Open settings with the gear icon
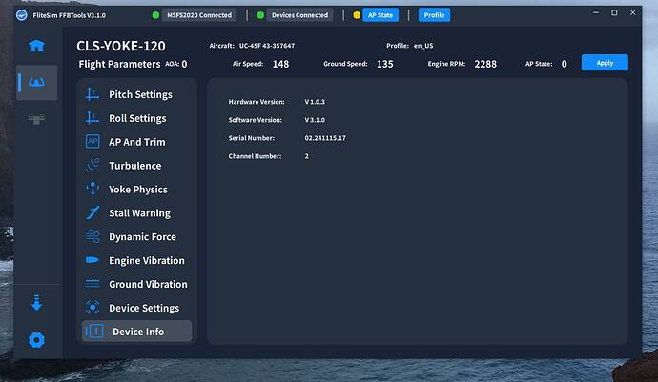The width and height of the screenshot is (658, 382). [x=36, y=339]
